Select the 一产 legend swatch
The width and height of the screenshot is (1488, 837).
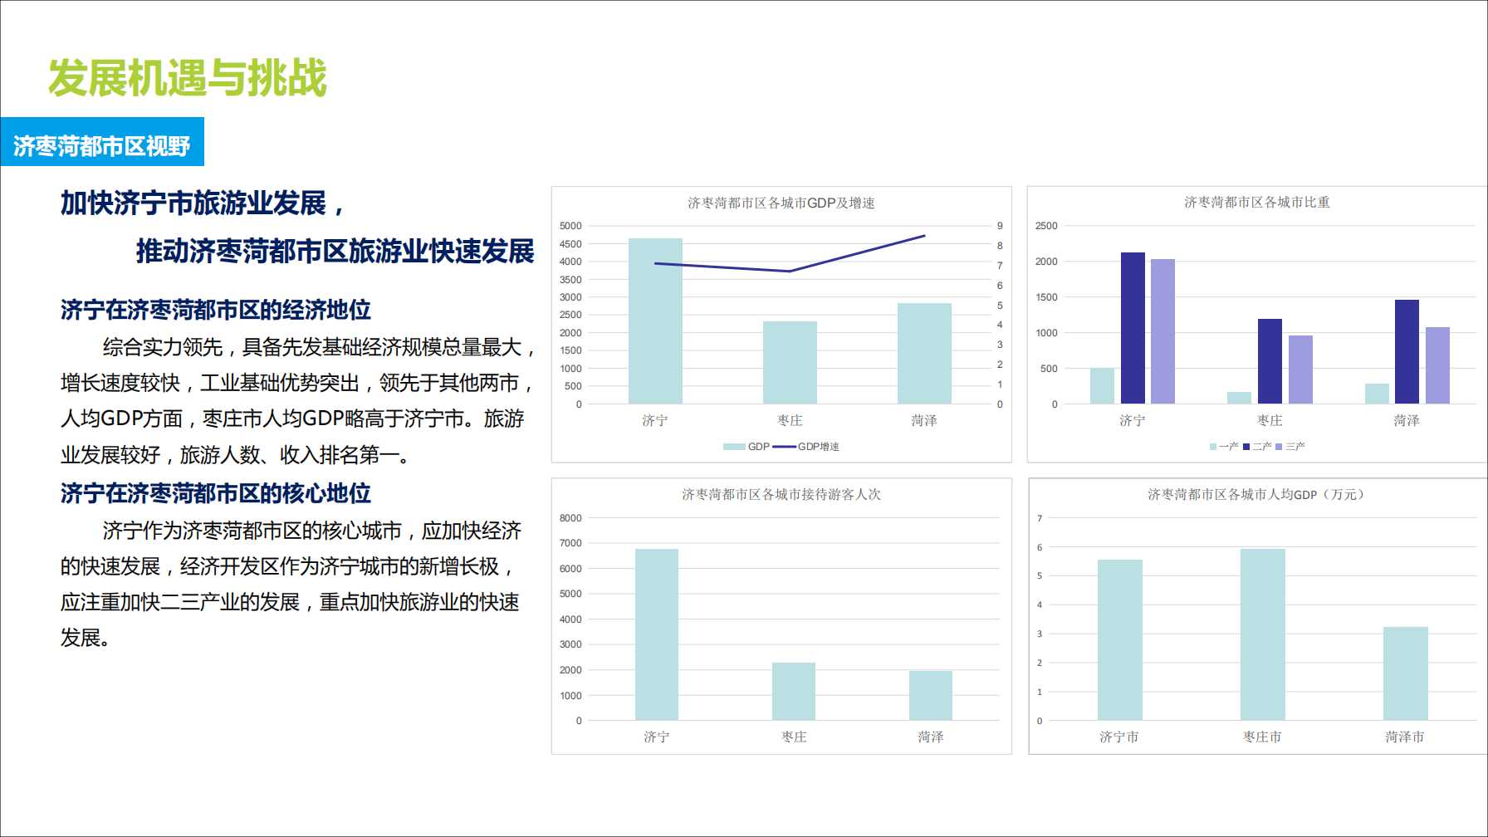pyautogui.click(x=1213, y=447)
